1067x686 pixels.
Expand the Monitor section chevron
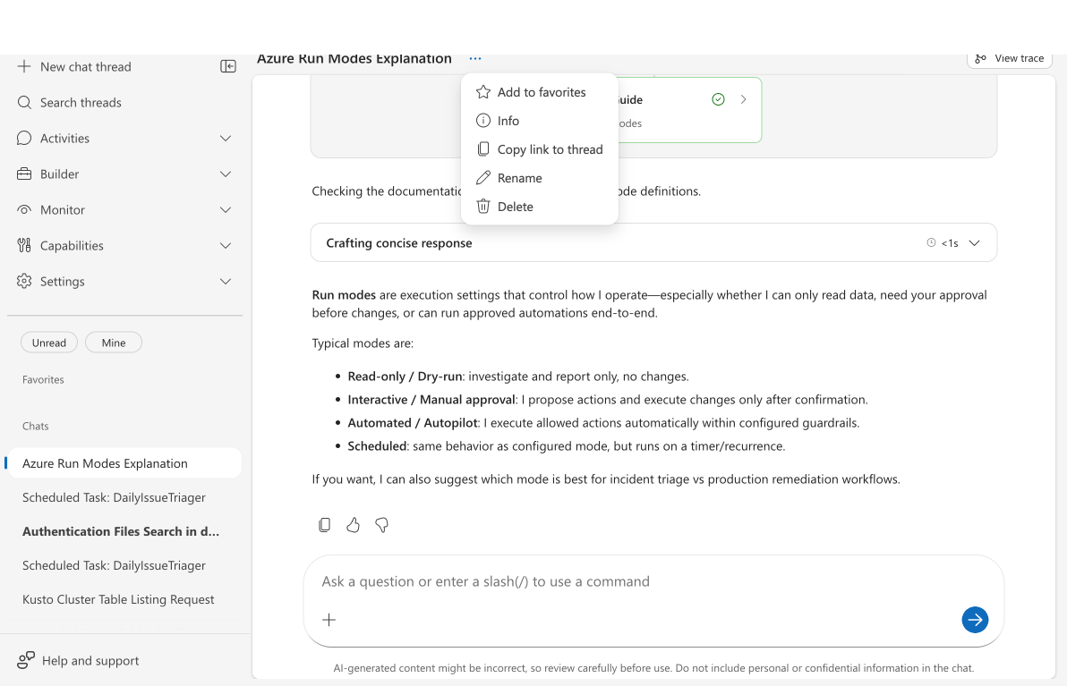[226, 210]
